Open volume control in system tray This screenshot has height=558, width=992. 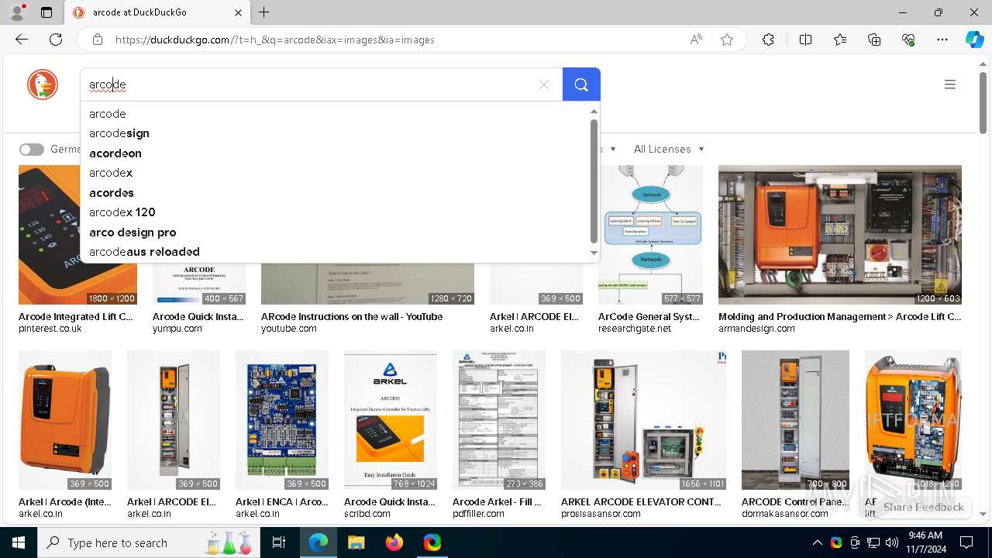[892, 542]
